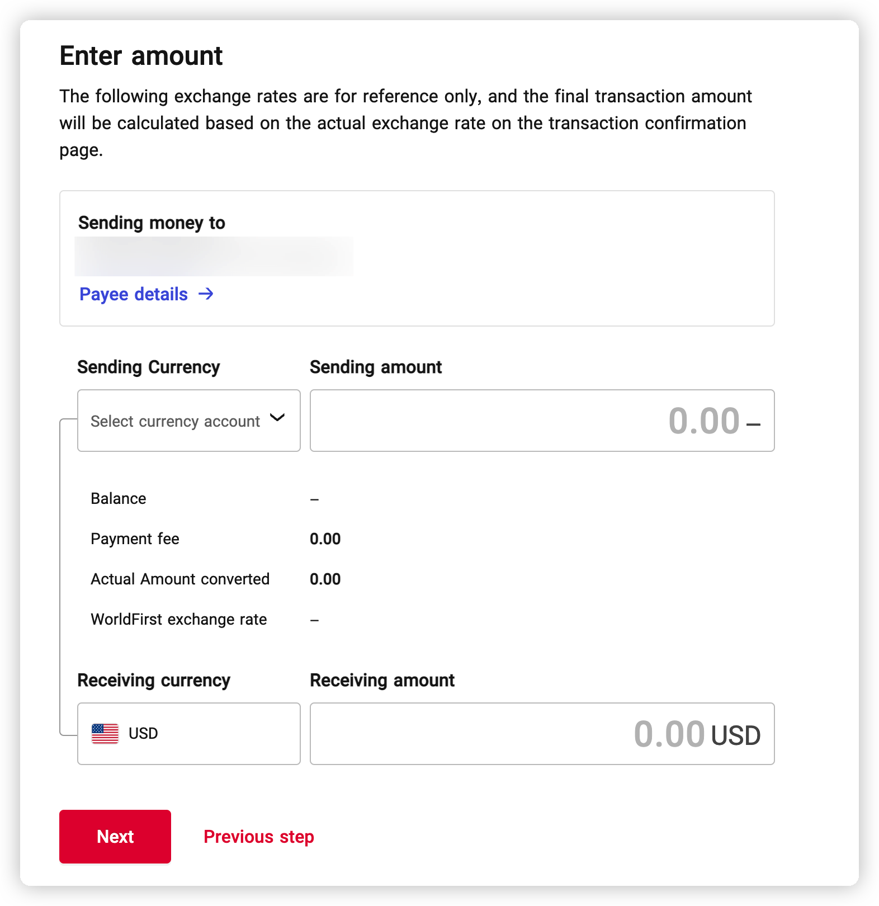The image size is (879, 906).
Task: Click the Sending money to heading
Action: tap(152, 223)
